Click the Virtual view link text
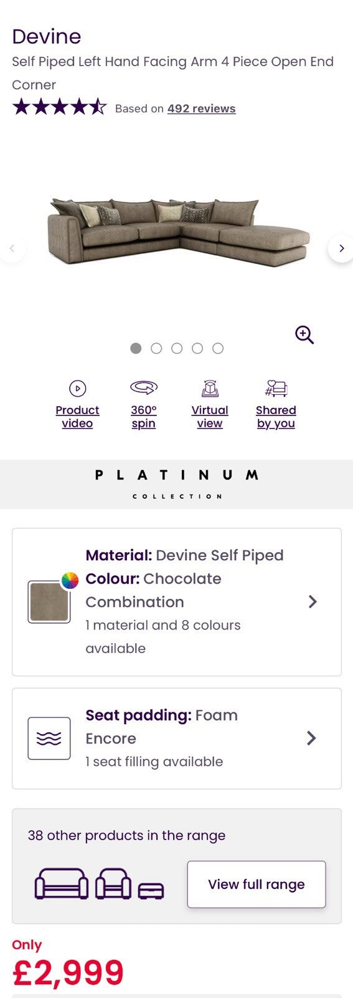This screenshot has width=353, height=998. click(x=210, y=417)
